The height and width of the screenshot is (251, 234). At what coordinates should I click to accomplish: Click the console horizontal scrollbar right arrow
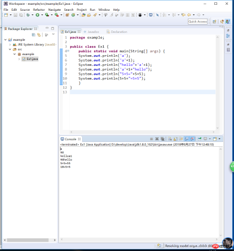(x=217, y=239)
